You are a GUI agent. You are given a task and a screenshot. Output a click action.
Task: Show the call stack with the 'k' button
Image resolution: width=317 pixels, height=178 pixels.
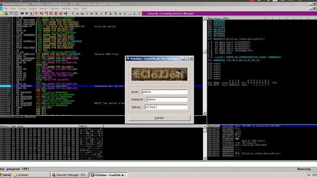pyautogui.click(x=110, y=13)
